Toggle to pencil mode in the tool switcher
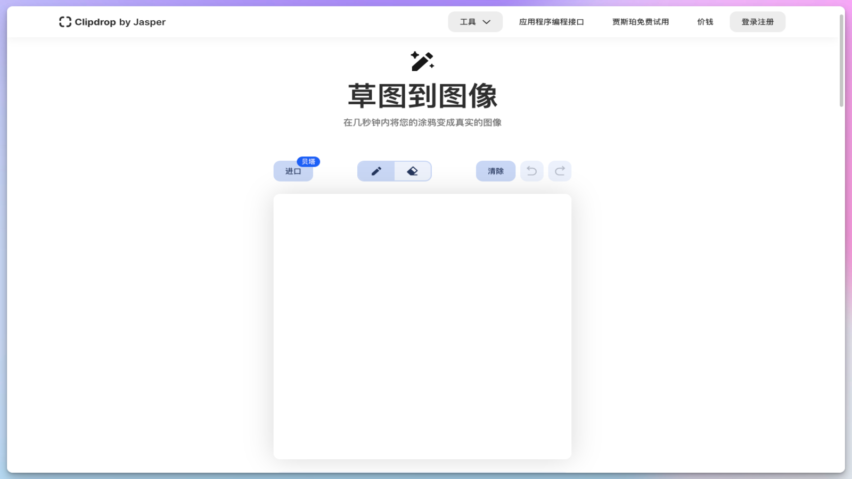The image size is (852, 479). pyautogui.click(x=376, y=171)
